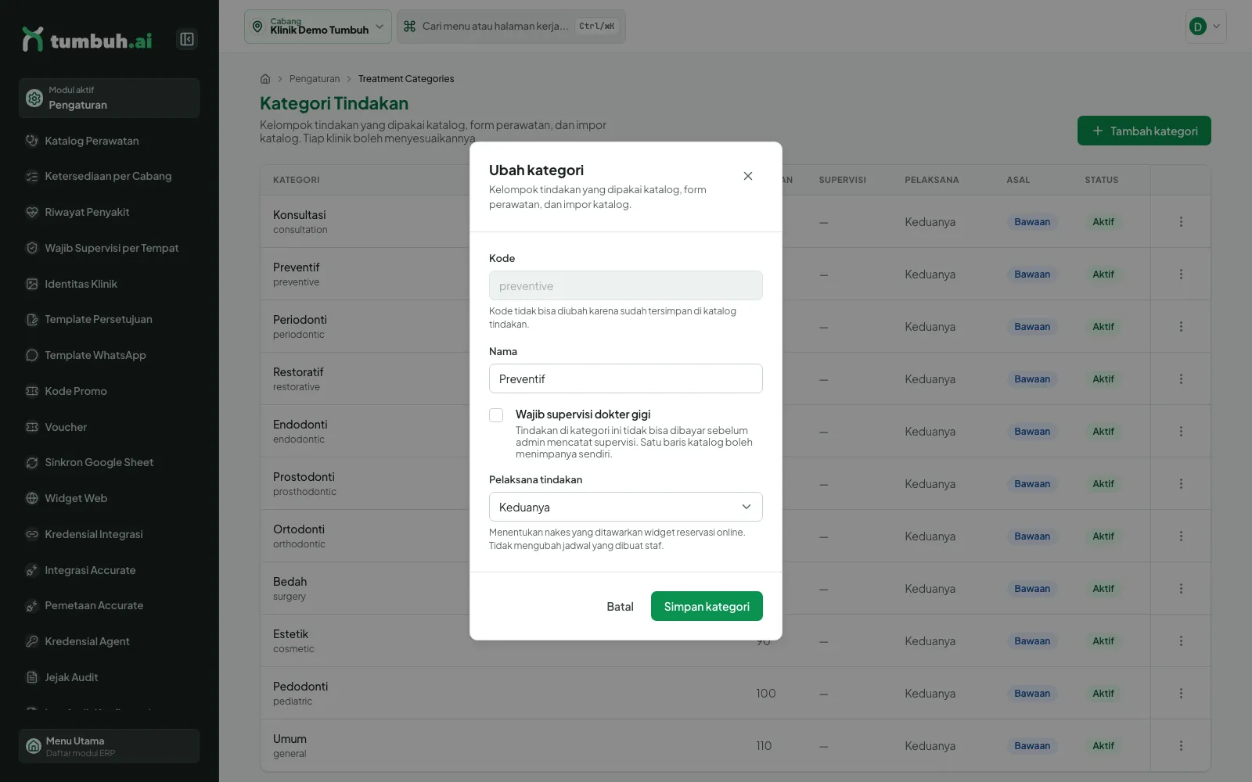Click the Jejak Audit sidebar icon
This screenshot has width=1252, height=782.
point(32,677)
